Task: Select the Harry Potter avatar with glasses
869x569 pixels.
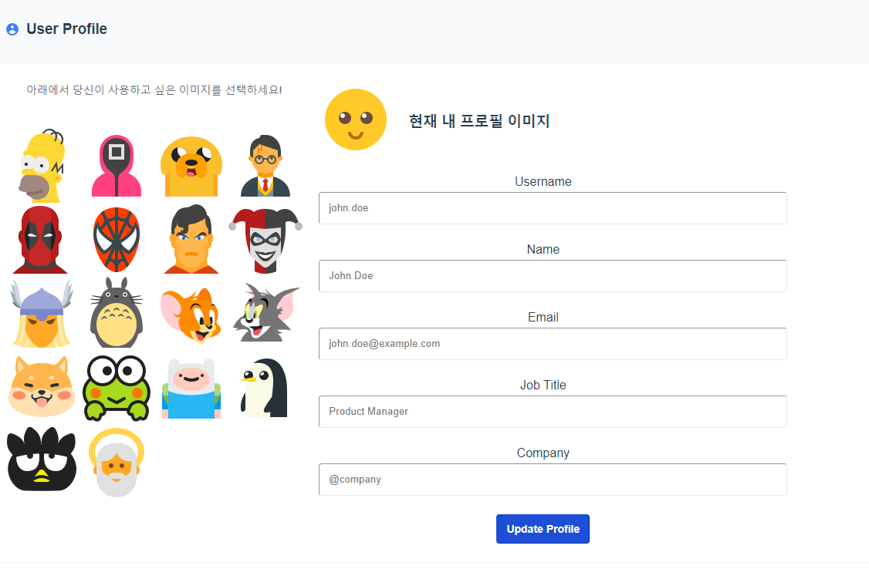Action: [x=265, y=166]
